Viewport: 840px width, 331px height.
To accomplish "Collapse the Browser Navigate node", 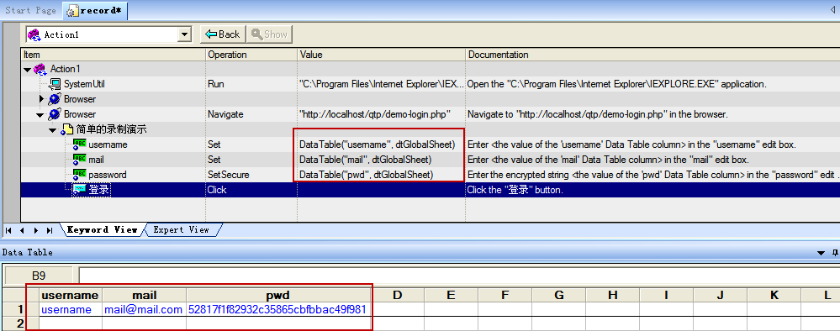I will pos(40,114).
